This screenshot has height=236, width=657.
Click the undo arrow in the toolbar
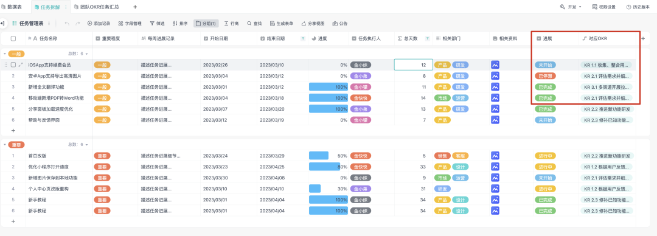[67, 24]
